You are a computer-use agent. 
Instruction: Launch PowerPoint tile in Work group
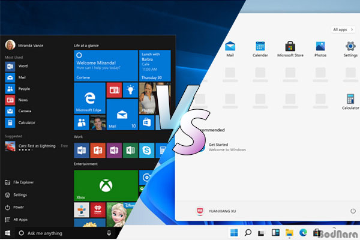98,151
